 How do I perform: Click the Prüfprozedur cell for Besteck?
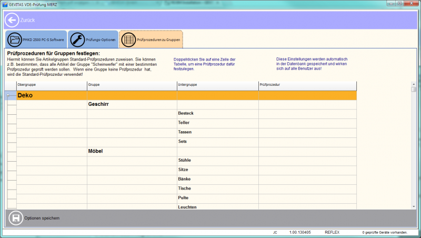click(x=308, y=114)
